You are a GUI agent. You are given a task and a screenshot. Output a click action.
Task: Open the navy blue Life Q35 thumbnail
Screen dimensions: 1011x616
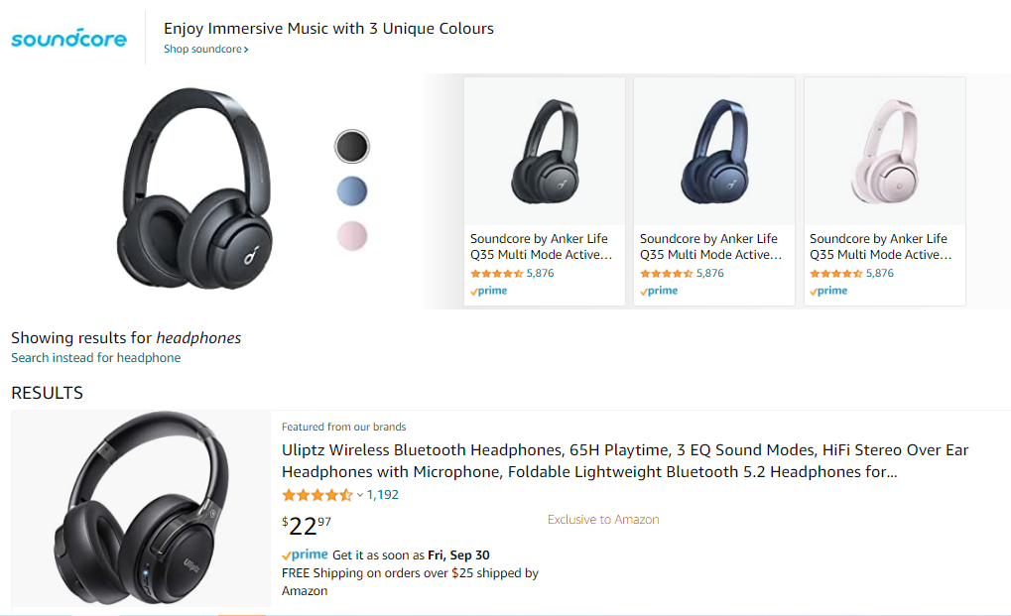[713, 151]
